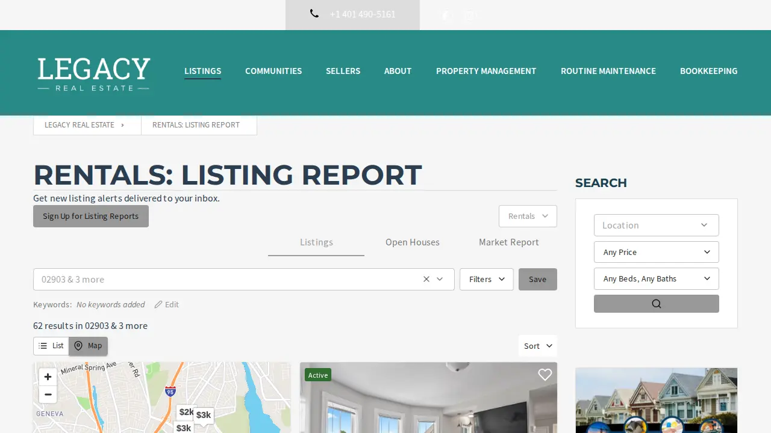
Task: Open the Any Beds, Any Baths dropdown
Action: 657,278
